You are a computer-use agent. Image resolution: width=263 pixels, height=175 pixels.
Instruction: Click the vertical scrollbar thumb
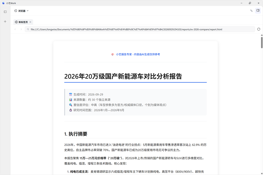(262, 43)
